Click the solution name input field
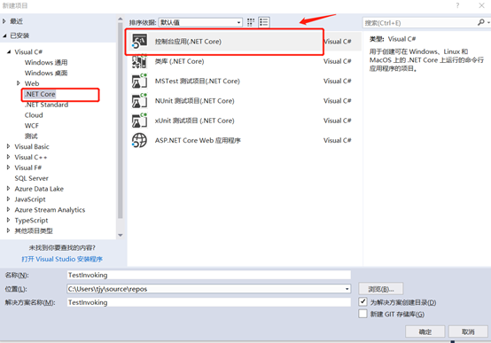 click(209, 302)
